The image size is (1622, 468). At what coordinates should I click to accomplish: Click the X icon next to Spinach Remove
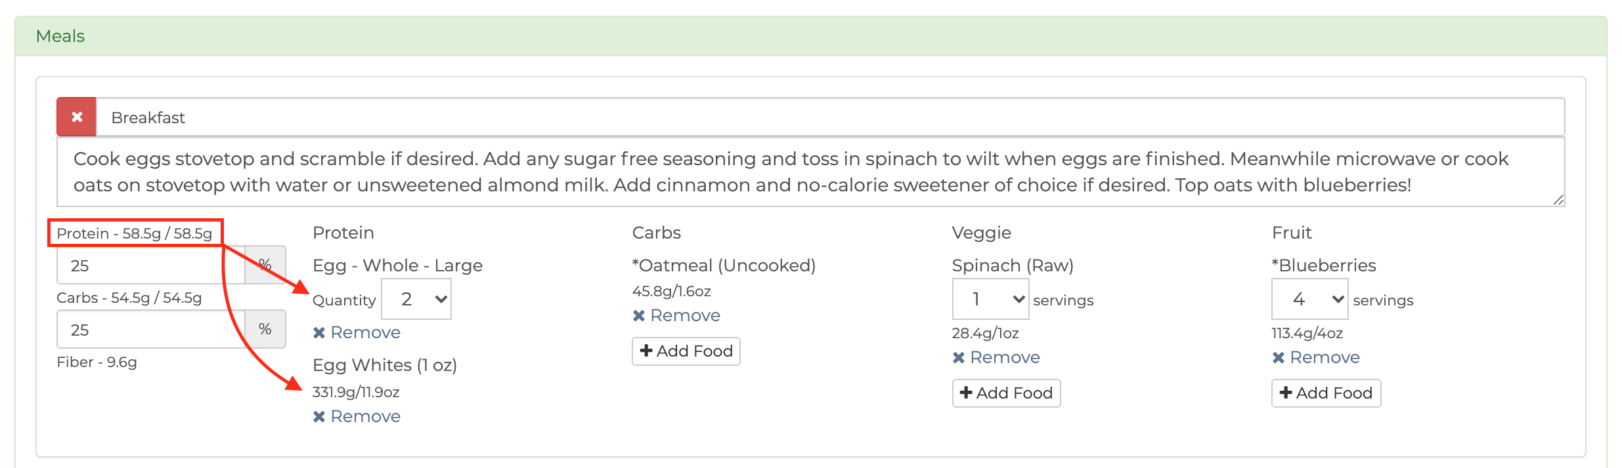pos(959,358)
